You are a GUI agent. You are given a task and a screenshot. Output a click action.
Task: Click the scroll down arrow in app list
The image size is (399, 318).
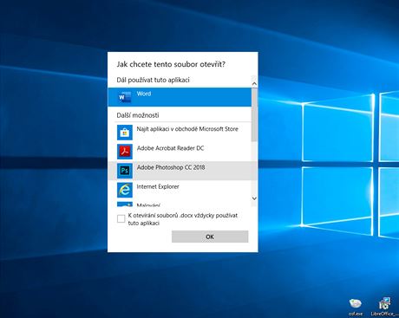[254, 198]
